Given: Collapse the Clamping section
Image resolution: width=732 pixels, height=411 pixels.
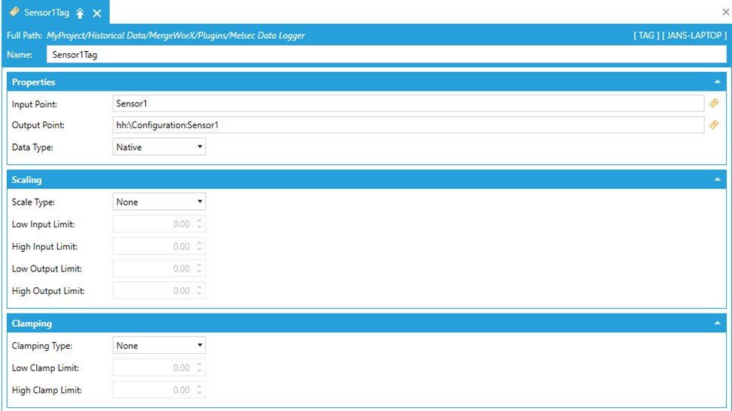Looking at the screenshot, I should coord(718,323).
